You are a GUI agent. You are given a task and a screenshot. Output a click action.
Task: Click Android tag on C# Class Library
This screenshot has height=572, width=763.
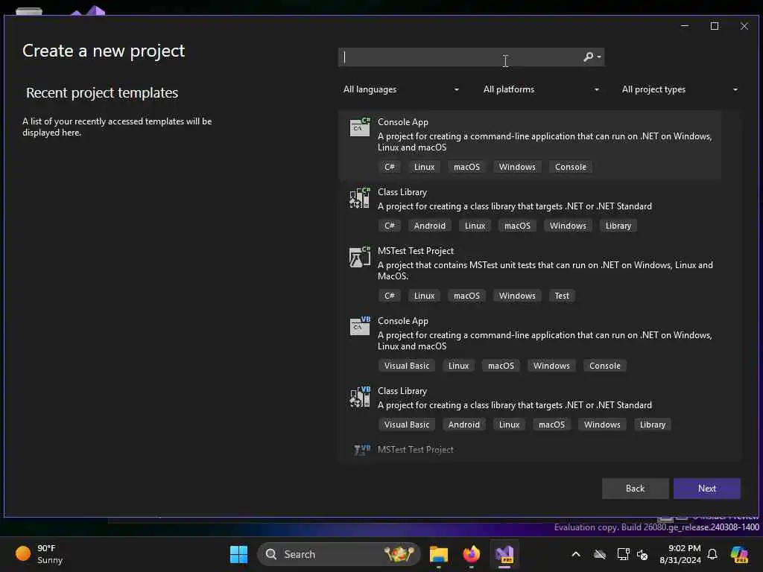coord(430,226)
